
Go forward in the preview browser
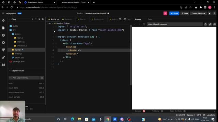coord(139,24)
